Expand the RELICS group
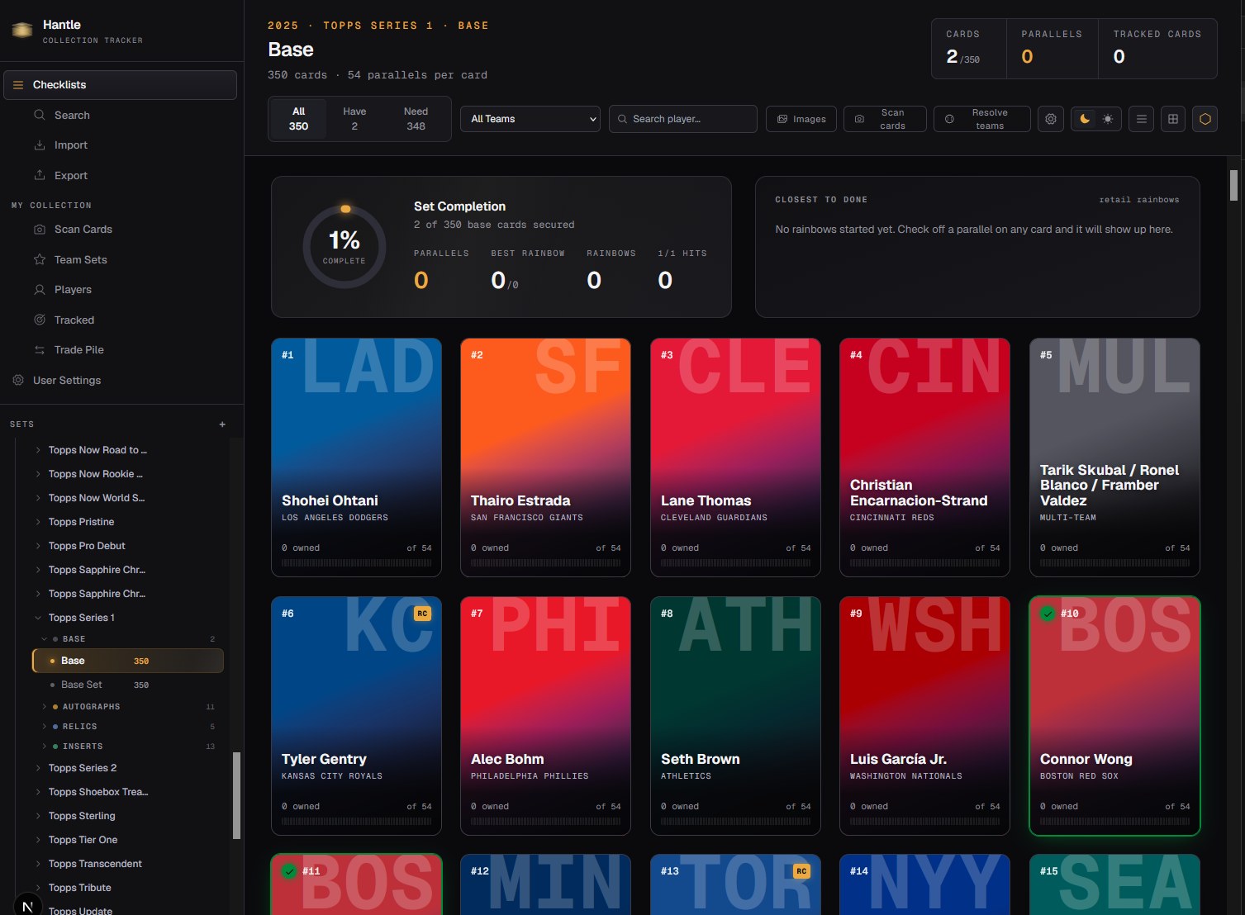 coord(45,727)
